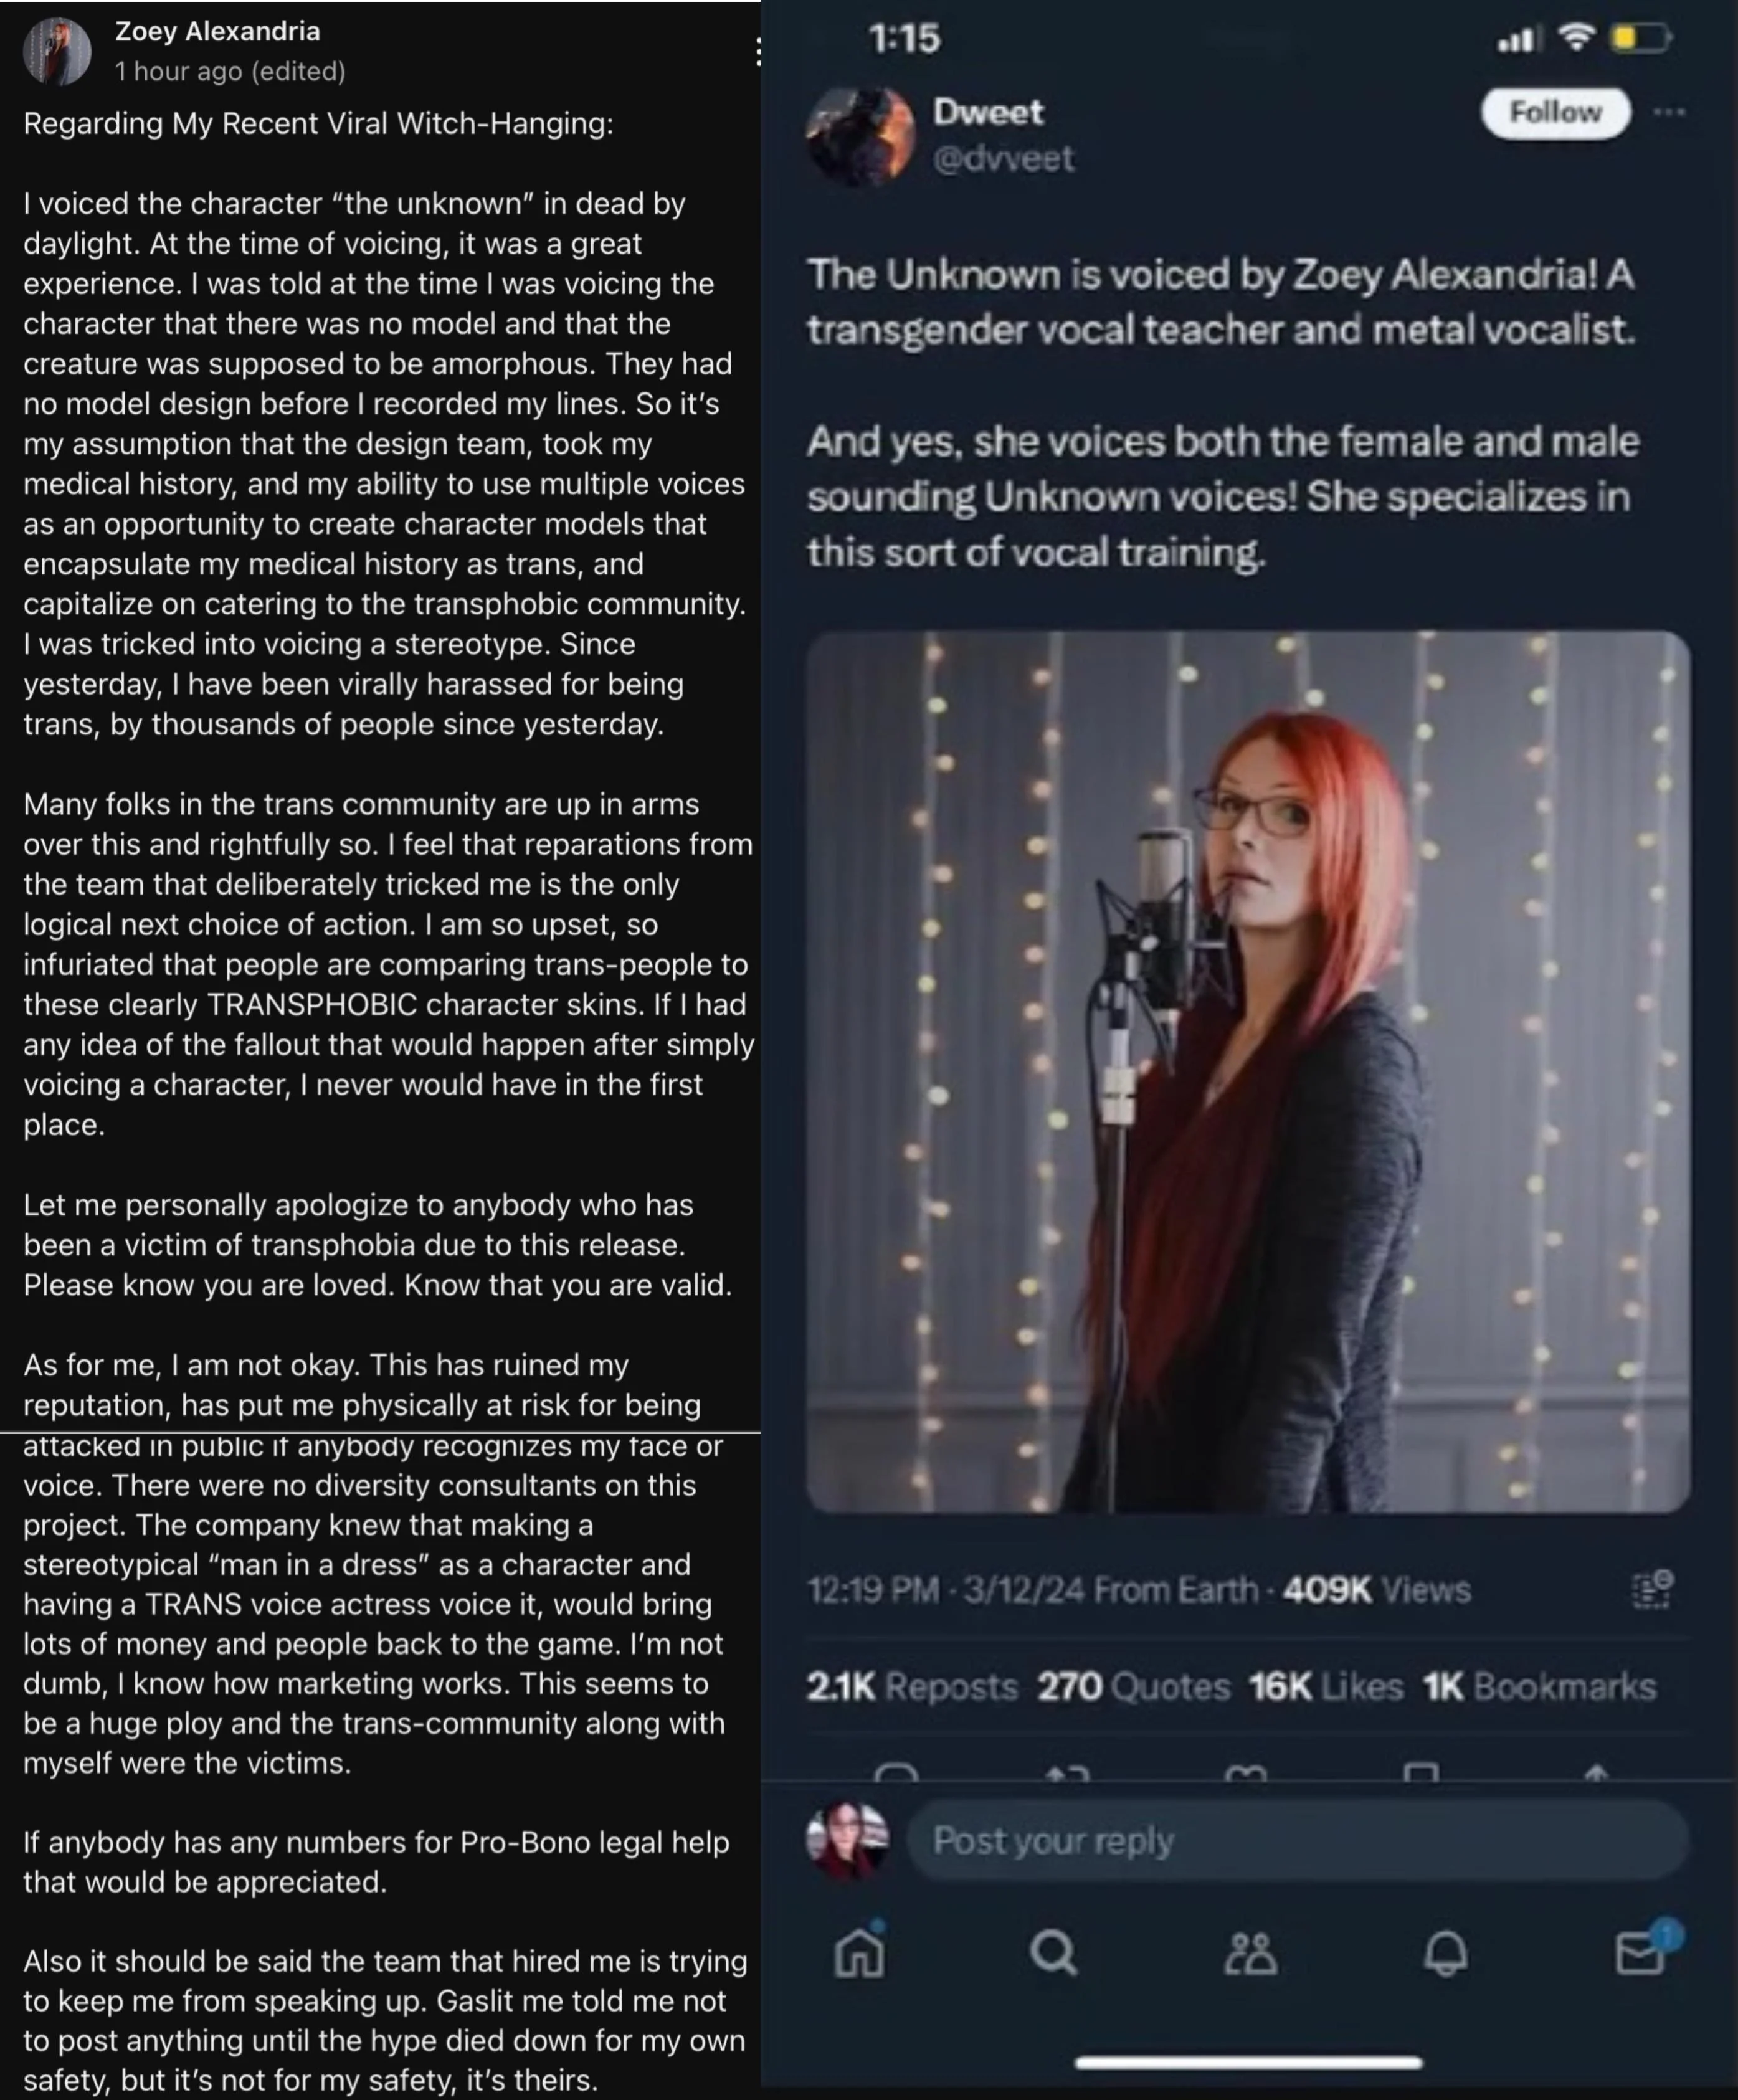
Task: Open the Zoey Alexandria commenter name
Action: (217, 31)
